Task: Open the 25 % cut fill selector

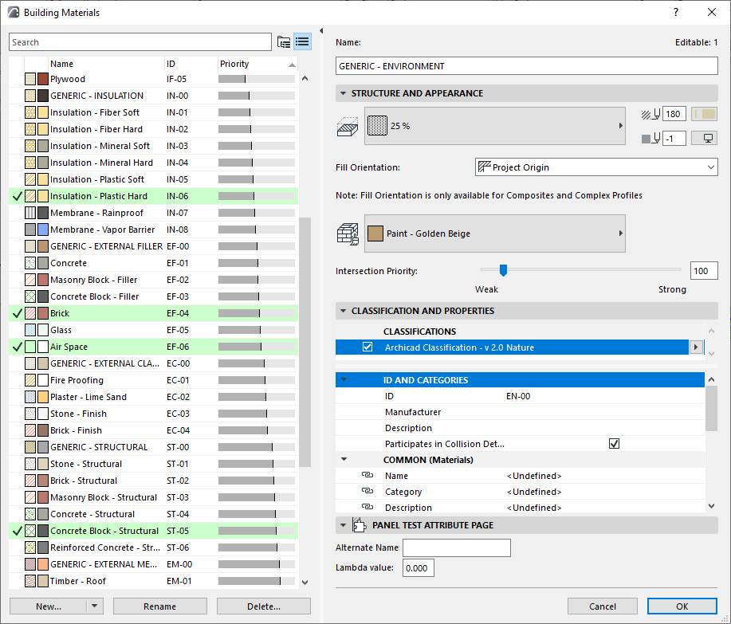Action: tap(494, 126)
